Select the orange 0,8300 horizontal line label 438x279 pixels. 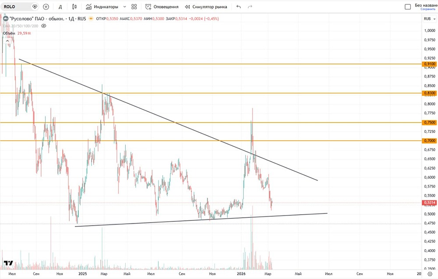click(430, 93)
